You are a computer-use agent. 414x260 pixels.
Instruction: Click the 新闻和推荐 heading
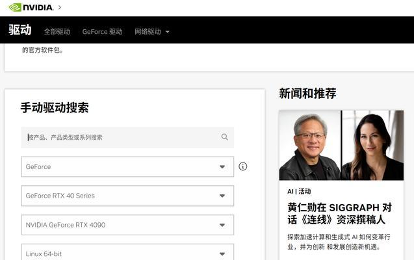tap(307, 94)
